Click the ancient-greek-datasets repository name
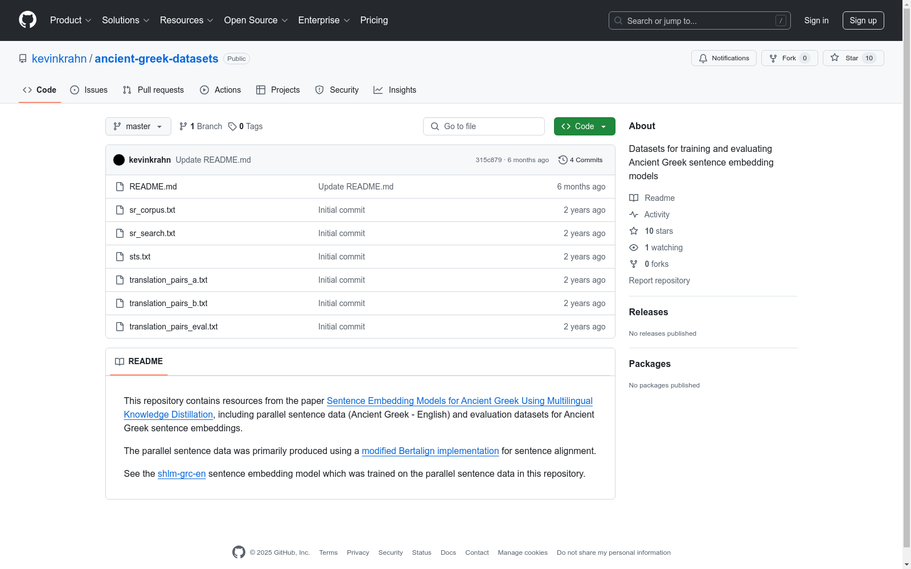Image resolution: width=911 pixels, height=569 pixels. (157, 59)
